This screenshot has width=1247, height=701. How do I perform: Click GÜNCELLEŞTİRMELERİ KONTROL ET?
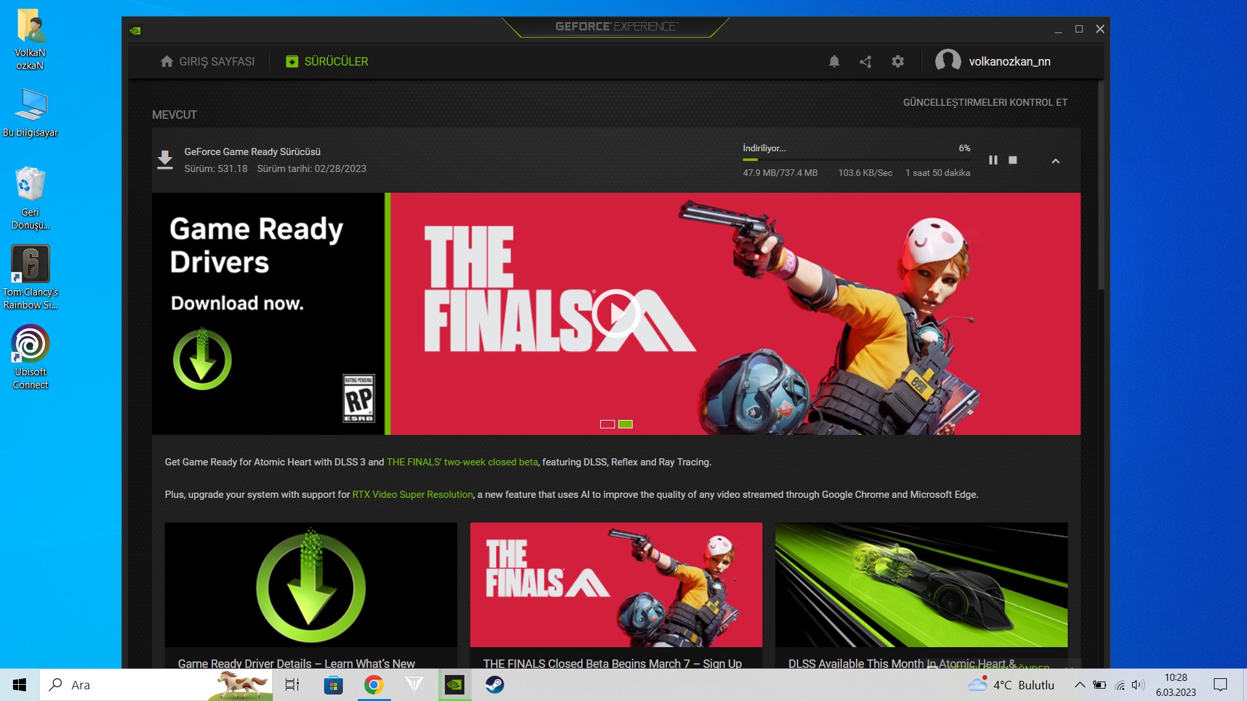[x=985, y=103]
